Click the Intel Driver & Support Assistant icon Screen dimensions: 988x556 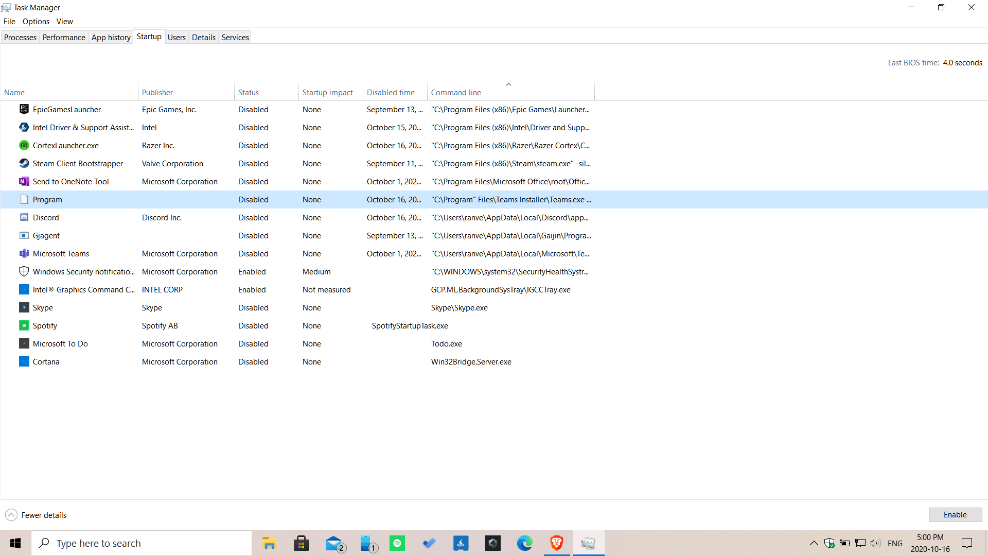(24, 127)
